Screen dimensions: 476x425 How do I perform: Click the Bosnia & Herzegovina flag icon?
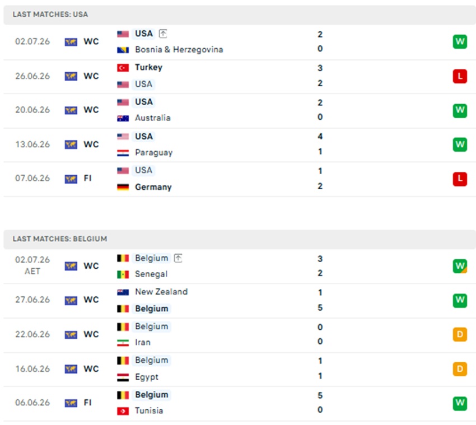tap(123, 50)
